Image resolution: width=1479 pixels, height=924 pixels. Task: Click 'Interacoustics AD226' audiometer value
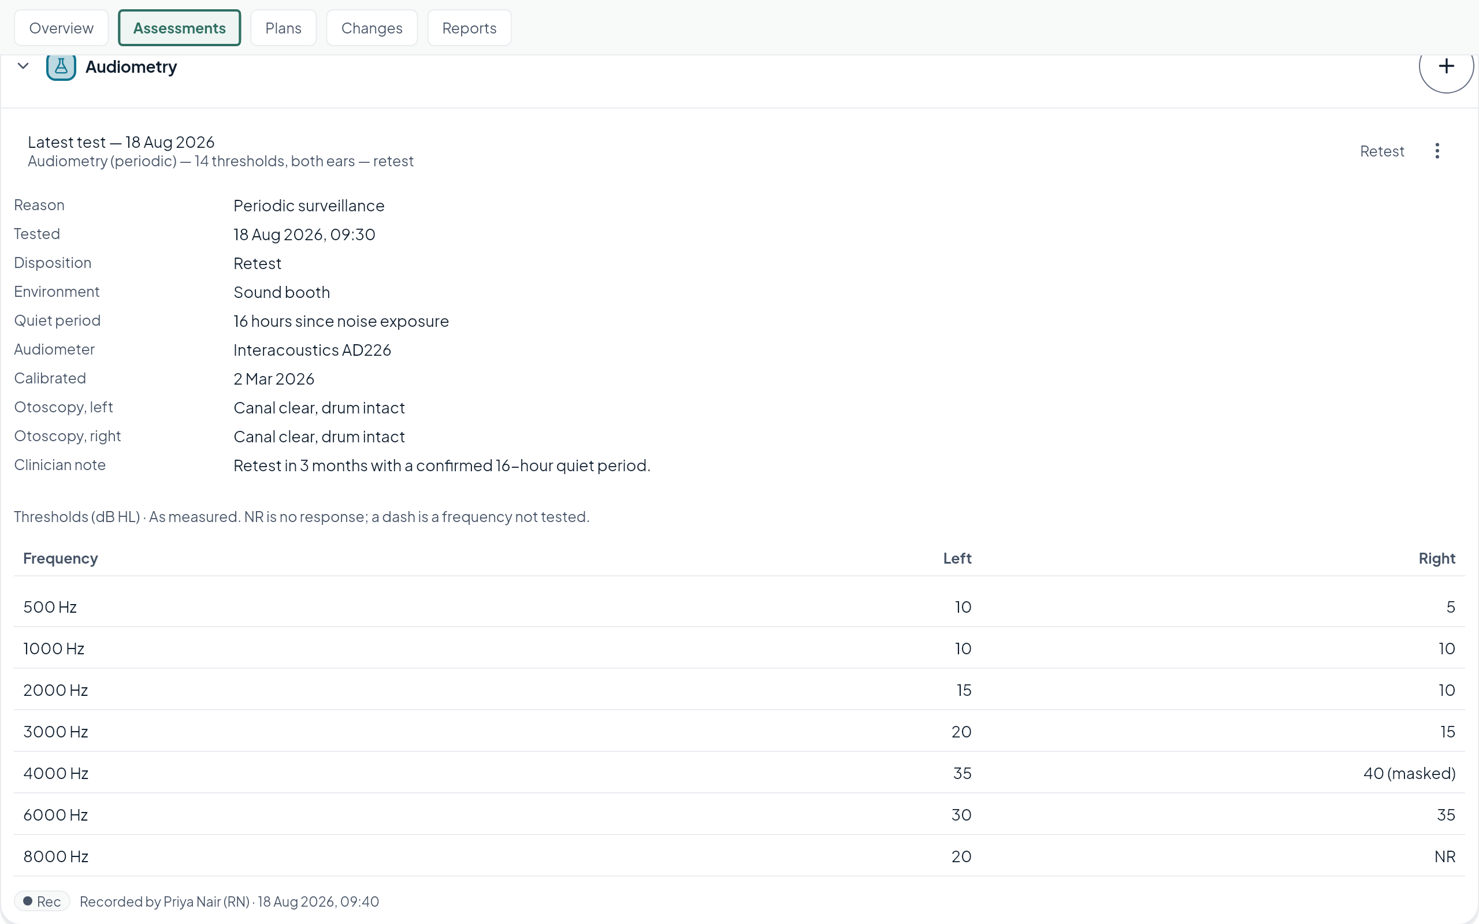[x=313, y=349]
